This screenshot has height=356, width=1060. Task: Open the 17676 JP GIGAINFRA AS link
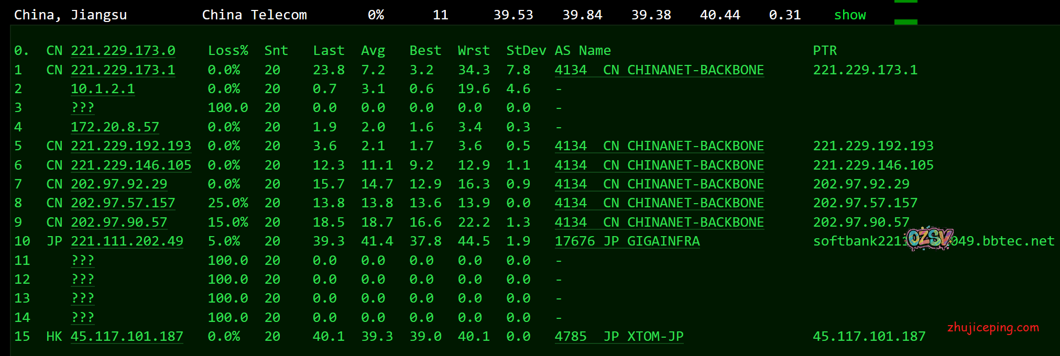coord(627,241)
